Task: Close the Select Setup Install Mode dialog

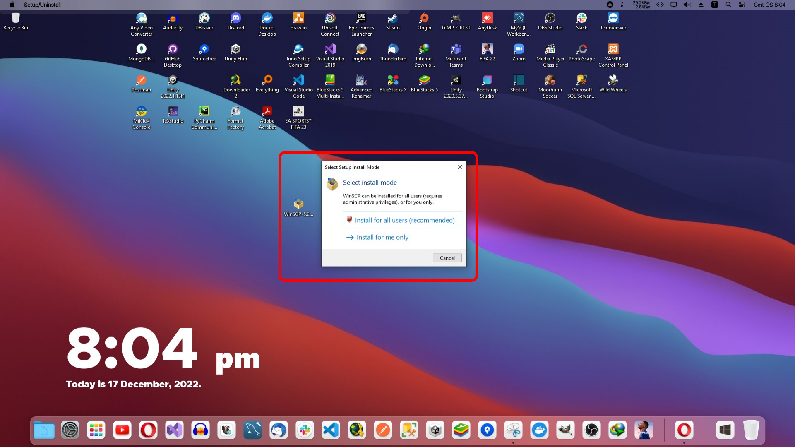Action: [x=460, y=167]
